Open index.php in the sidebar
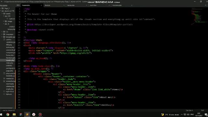The height and width of the screenshot is (117, 208). click(x=9, y=63)
